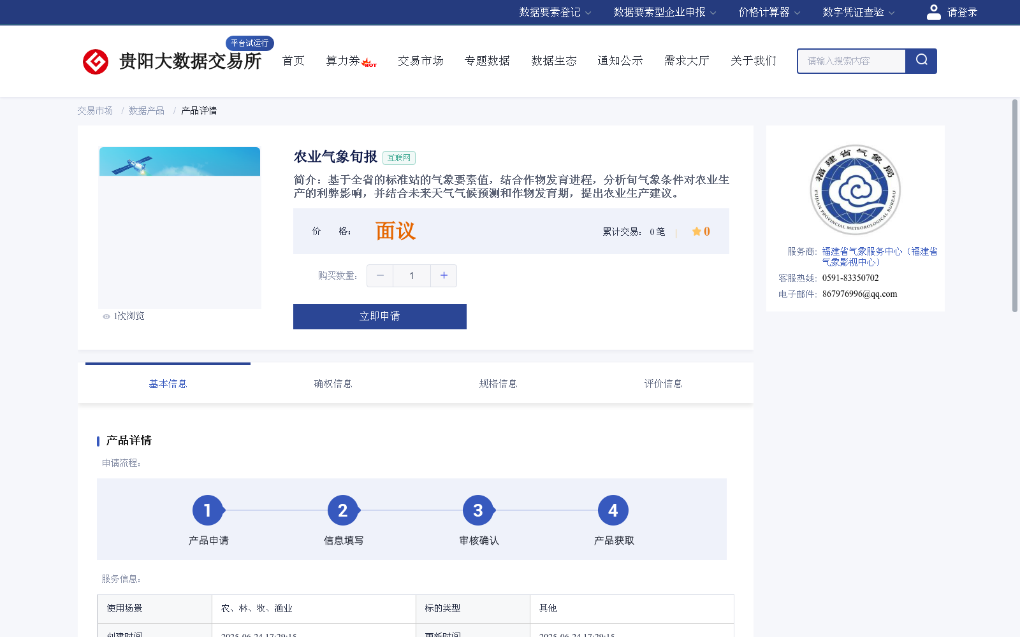
Task: Expand the 数据要素登记 dropdown
Action: (x=555, y=12)
